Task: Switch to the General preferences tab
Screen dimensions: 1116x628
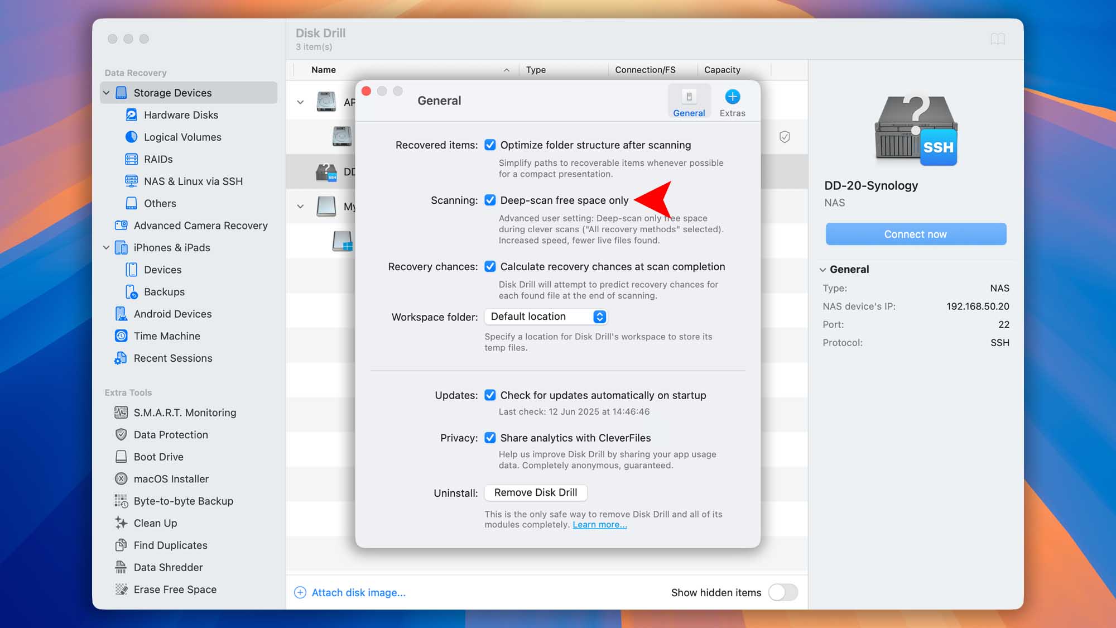Action: click(x=689, y=102)
